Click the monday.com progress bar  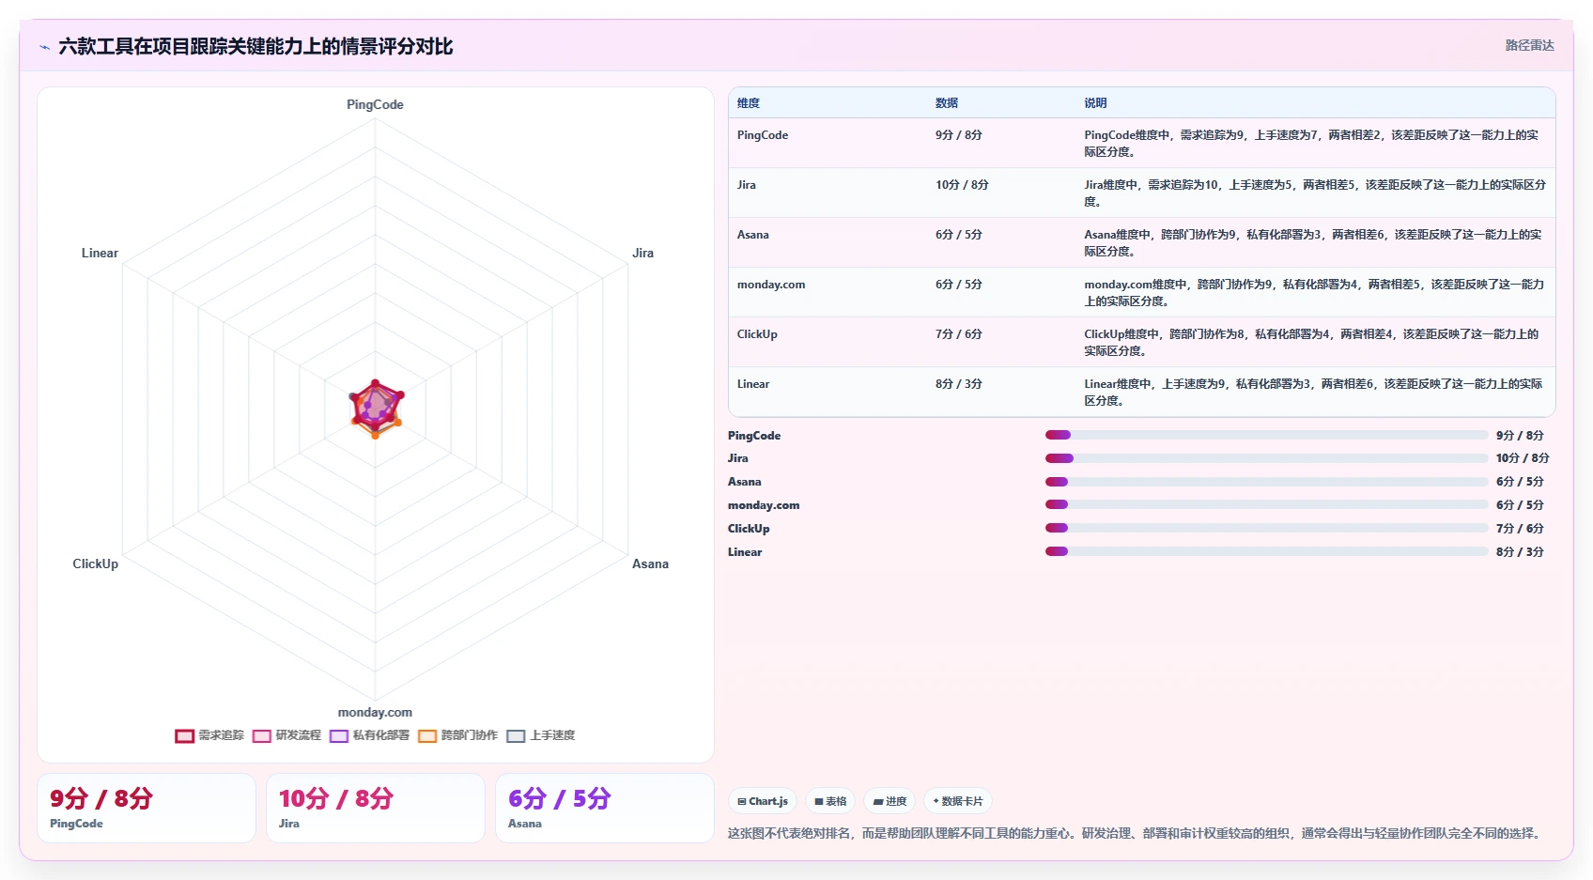(1266, 504)
